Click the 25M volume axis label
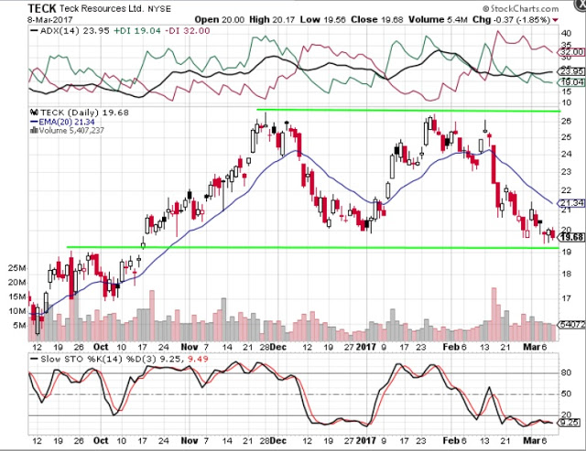This screenshot has height=451, width=586. 17,268
